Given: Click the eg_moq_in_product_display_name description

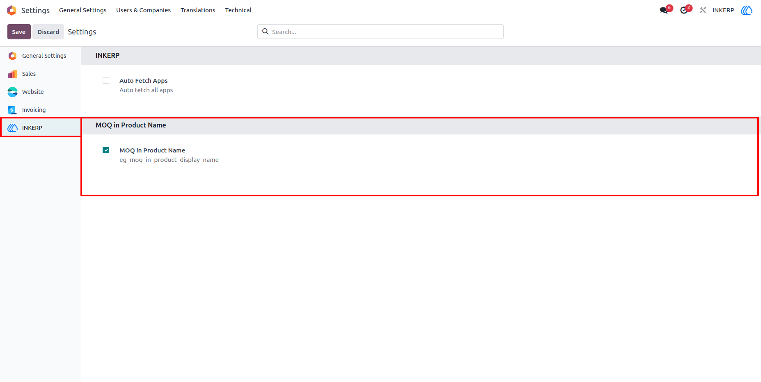Looking at the screenshot, I should pyautogui.click(x=169, y=160).
